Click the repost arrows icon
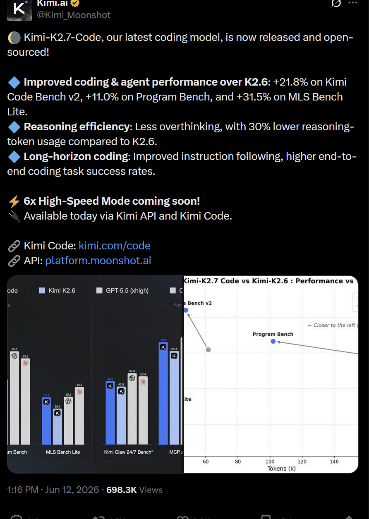This screenshot has width=369, height=519. 98,517
